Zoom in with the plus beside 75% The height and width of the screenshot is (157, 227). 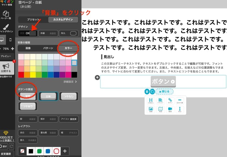[x=12, y=49]
